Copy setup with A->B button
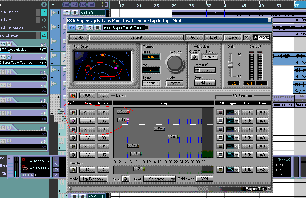 click(194, 37)
